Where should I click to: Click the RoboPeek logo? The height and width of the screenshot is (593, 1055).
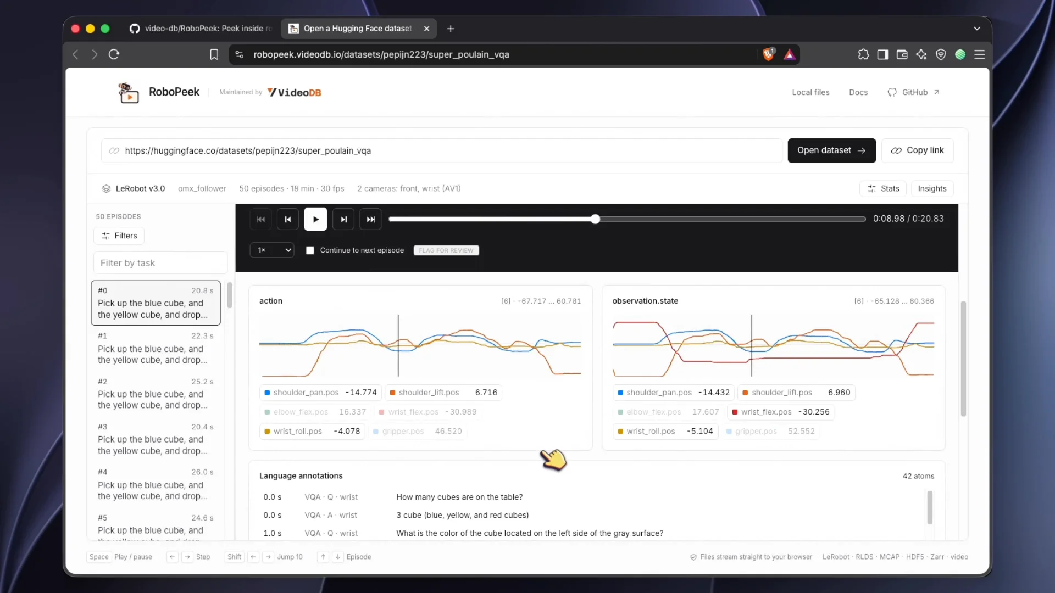tap(159, 92)
